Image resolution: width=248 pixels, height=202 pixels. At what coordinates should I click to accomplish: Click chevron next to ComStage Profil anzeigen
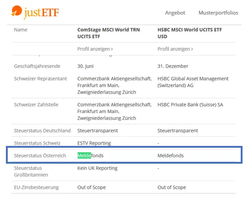point(112,49)
